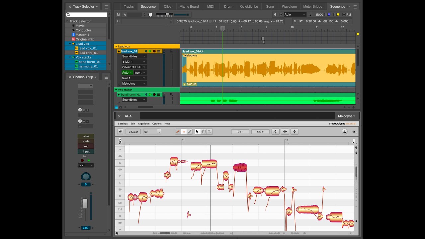The image size is (425, 239).
Task: Switch to the Waveform tab
Action: tap(289, 7)
